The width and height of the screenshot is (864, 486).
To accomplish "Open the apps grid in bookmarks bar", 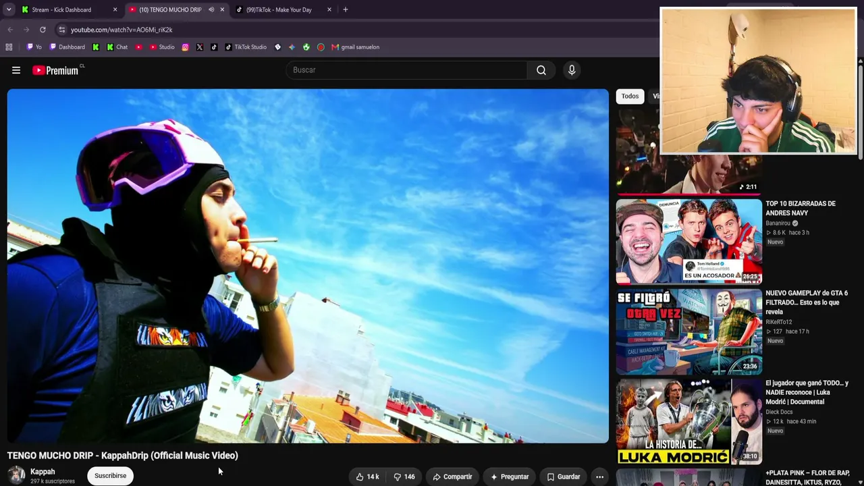I will pyautogui.click(x=9, y=47).
